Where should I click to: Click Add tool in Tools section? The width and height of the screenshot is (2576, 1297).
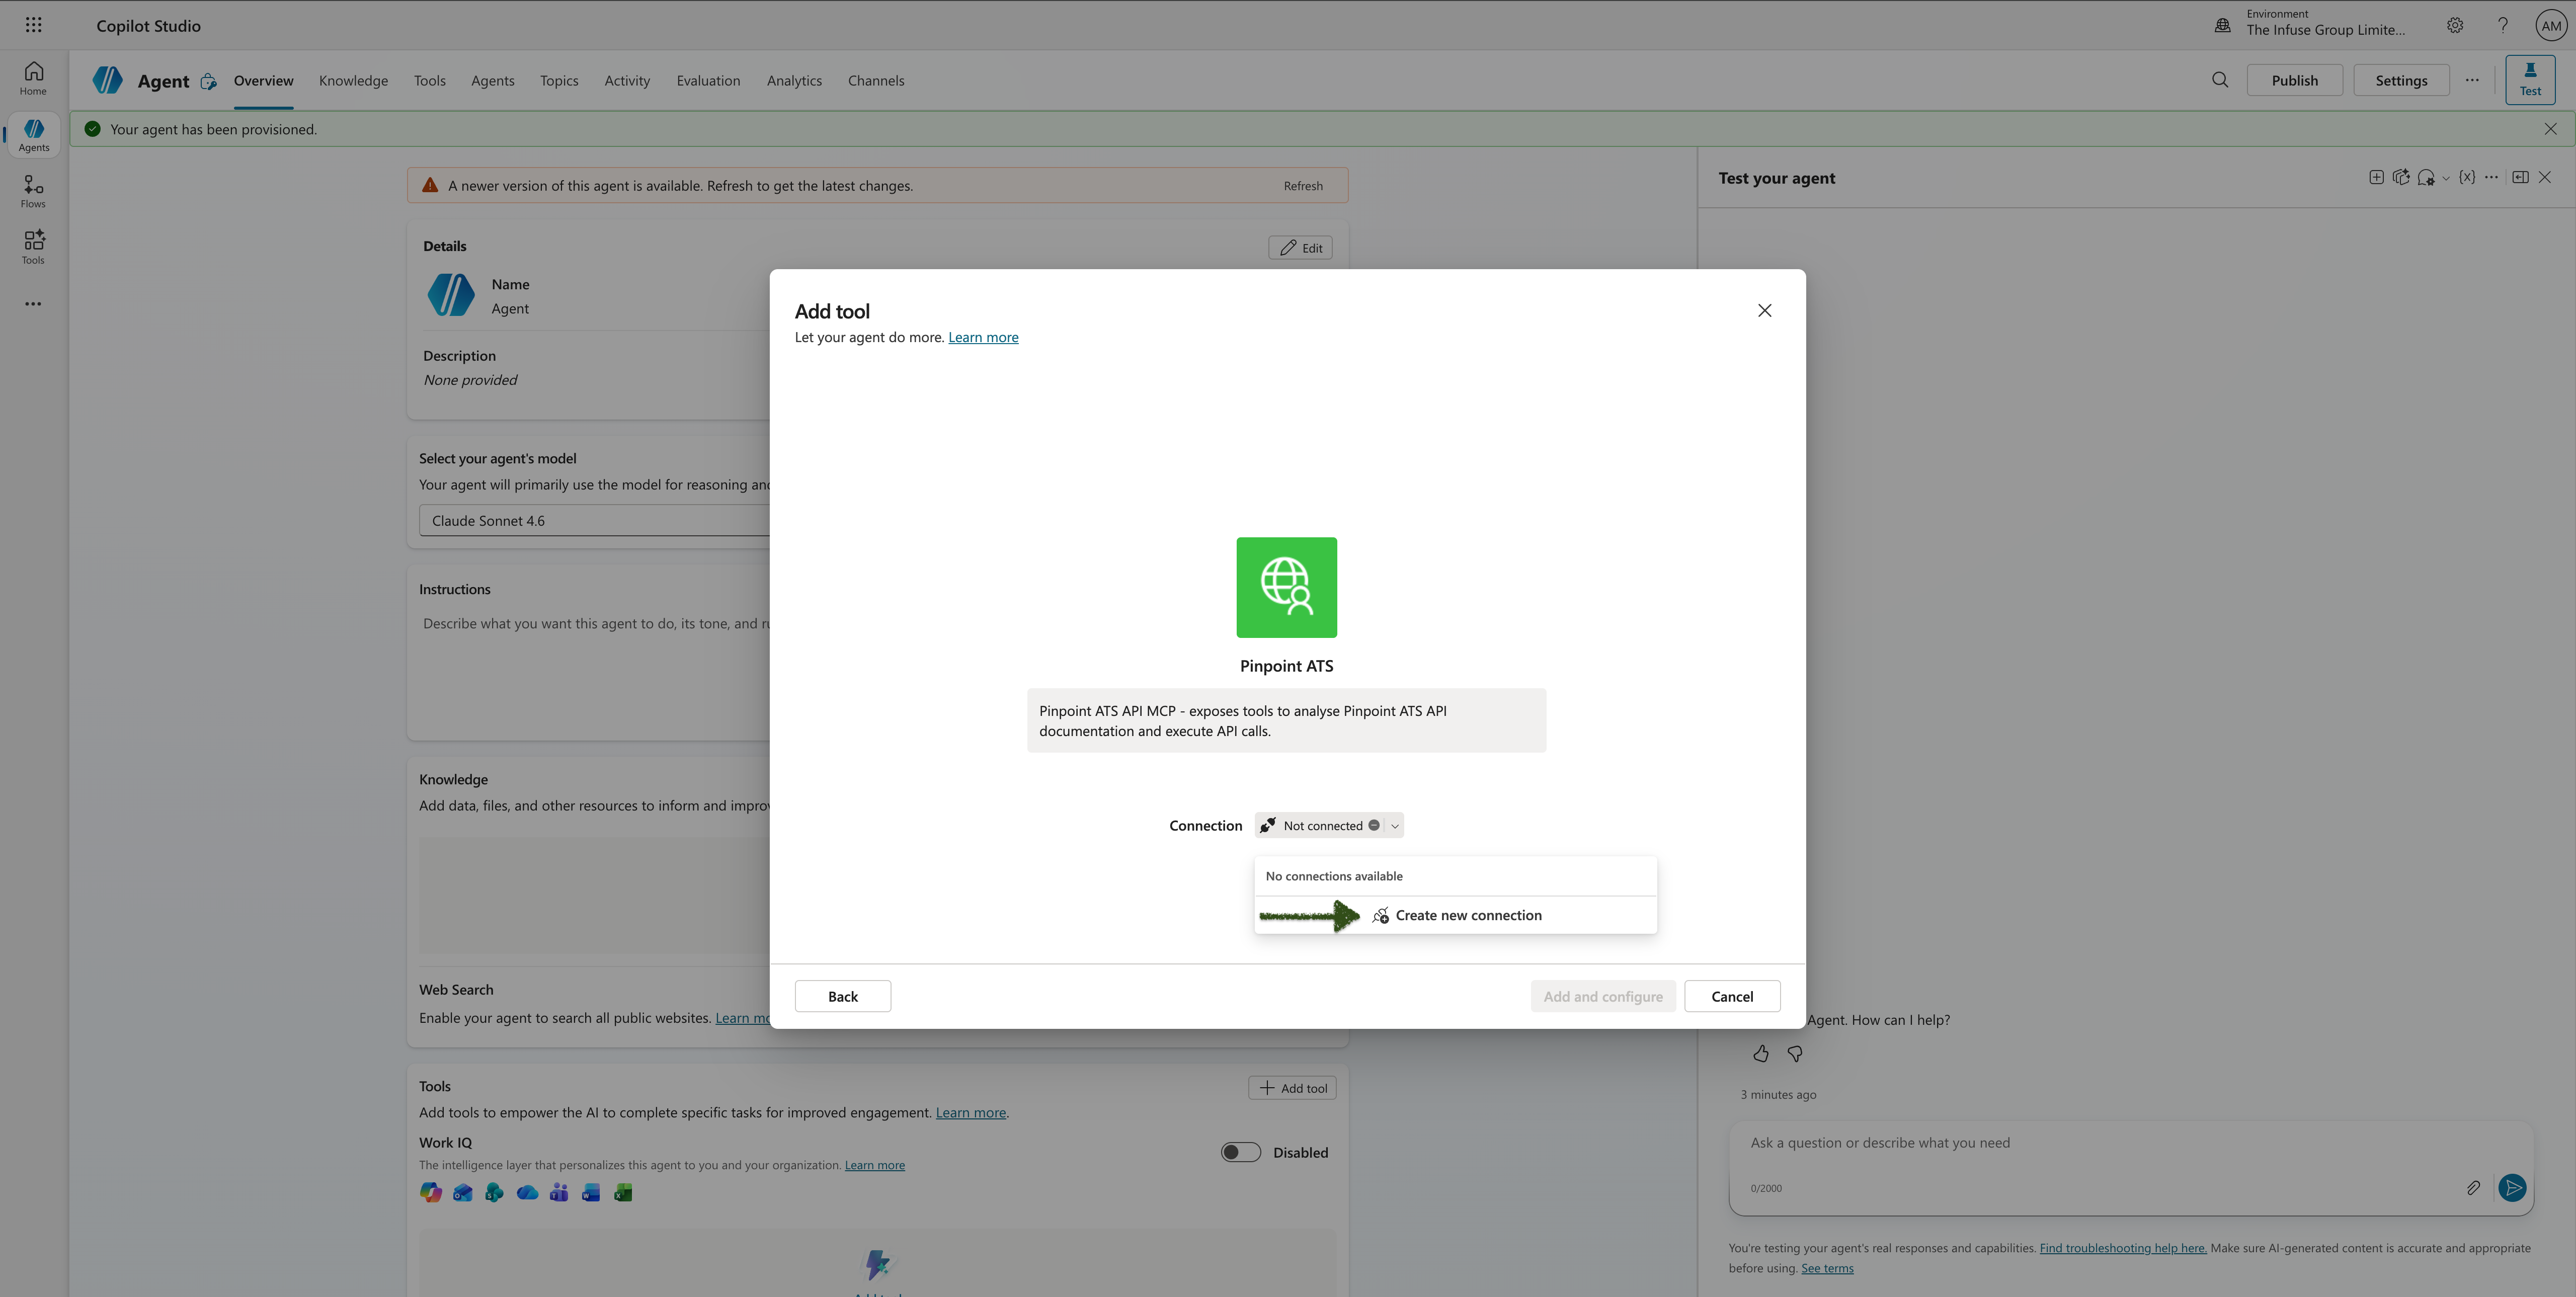click(1292, 1088)
